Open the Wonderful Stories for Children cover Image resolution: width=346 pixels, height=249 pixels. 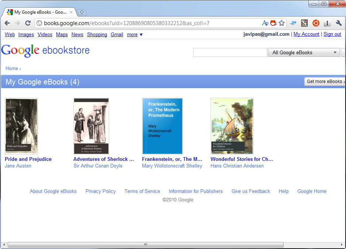232,126
